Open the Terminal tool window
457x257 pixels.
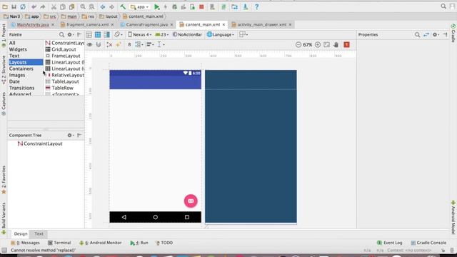tap(59, 243)
